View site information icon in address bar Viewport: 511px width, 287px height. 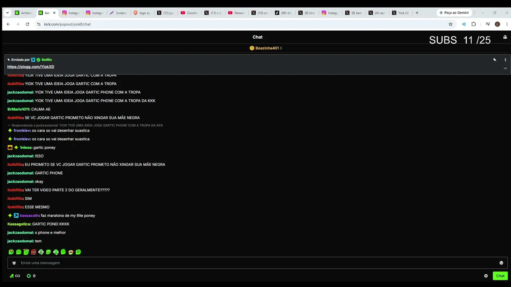(39, 24)
